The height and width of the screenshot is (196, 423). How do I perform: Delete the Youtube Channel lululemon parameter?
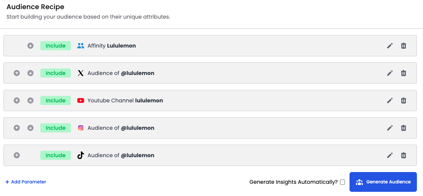[x=404, y=100]
